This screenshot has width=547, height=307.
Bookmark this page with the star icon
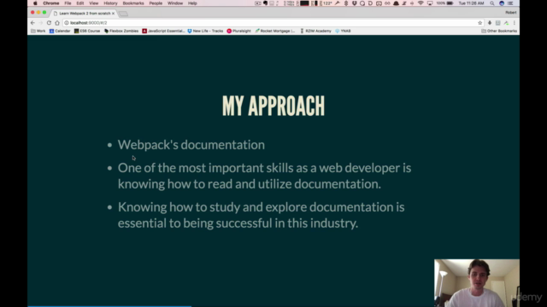(x=480, y=23)
